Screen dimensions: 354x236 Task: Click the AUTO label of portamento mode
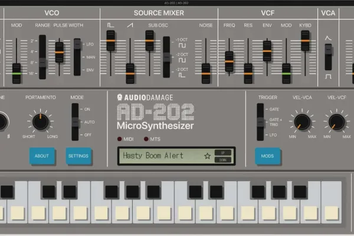pos(90,122)
